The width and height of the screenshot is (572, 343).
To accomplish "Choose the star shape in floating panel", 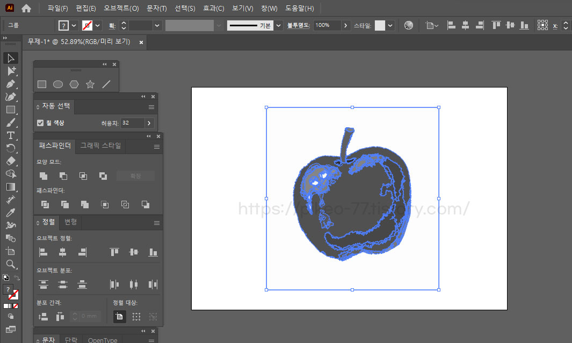I will (x=90, y=84).
